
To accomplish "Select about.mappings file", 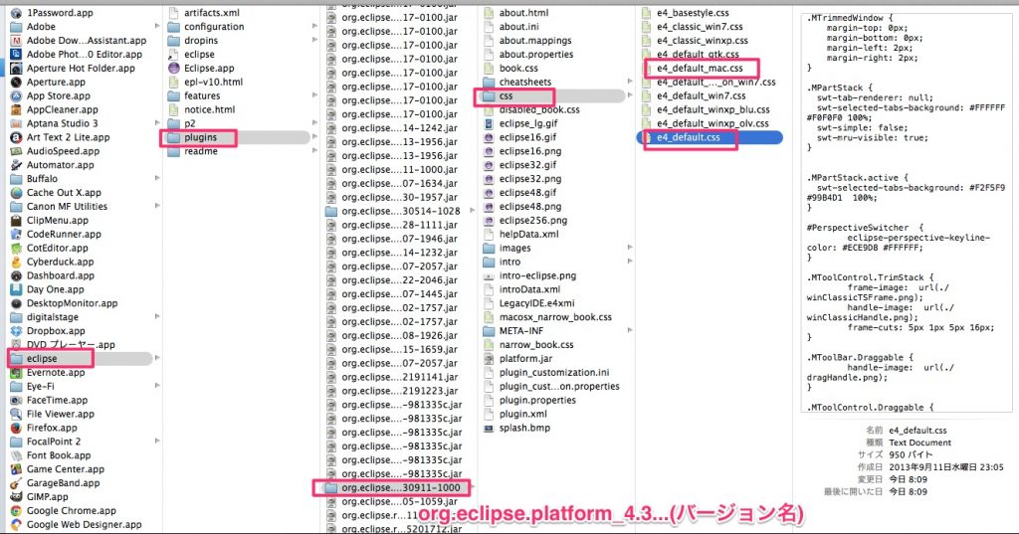I will coord(534,41).
